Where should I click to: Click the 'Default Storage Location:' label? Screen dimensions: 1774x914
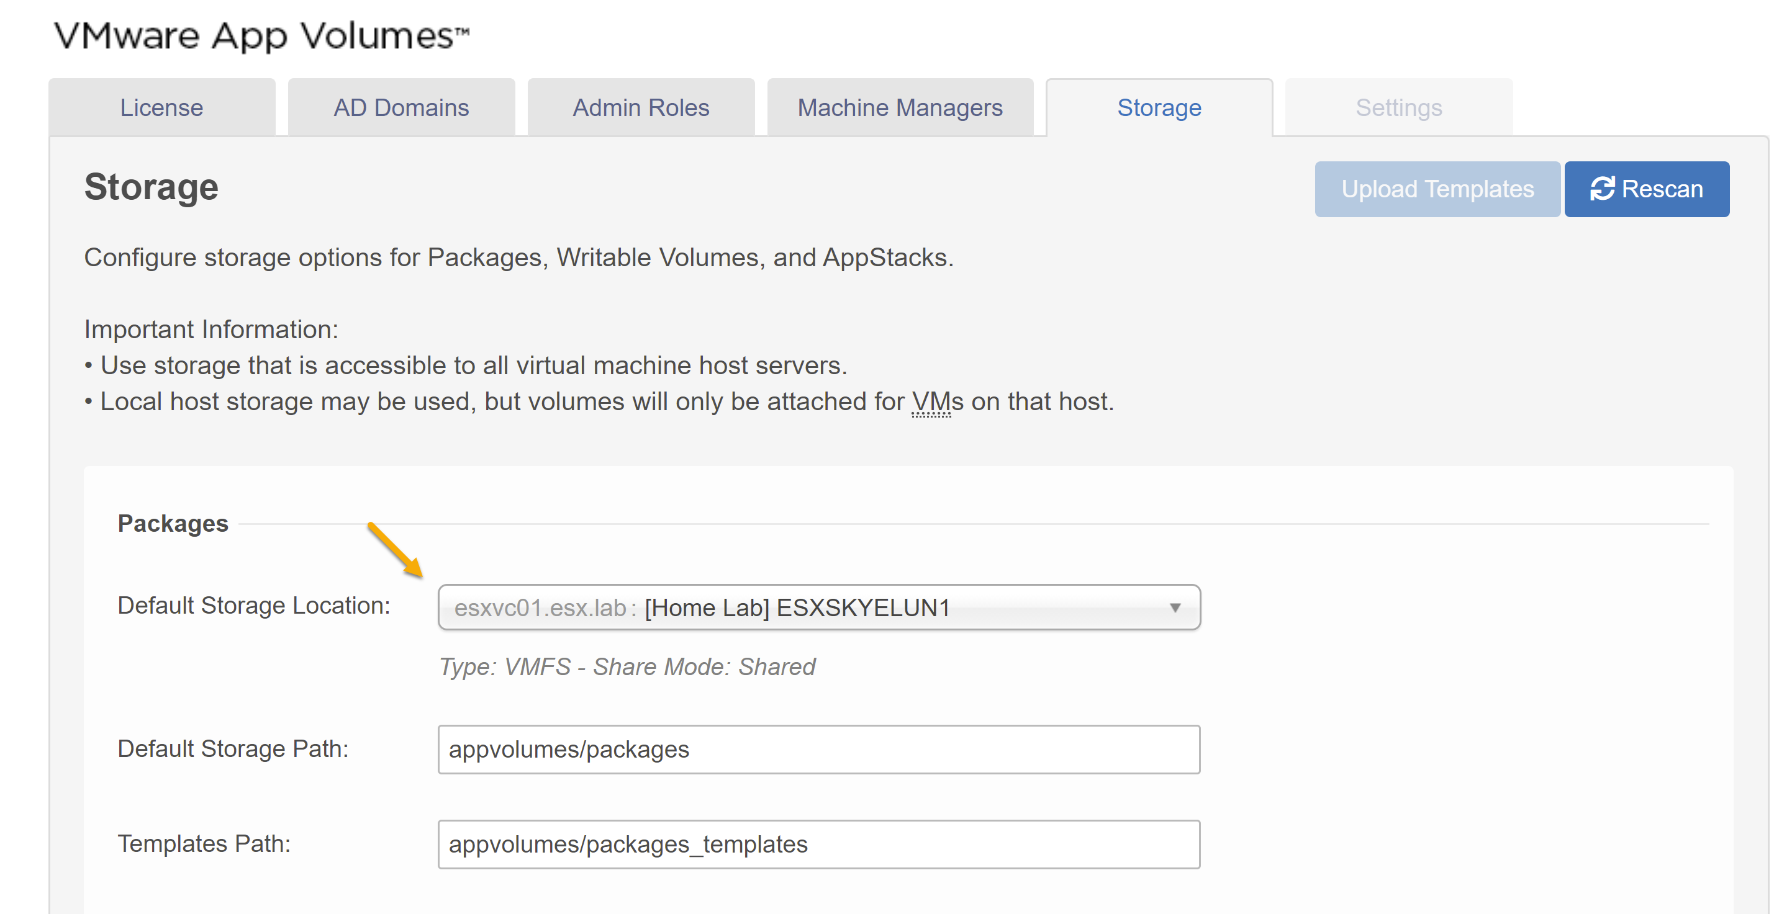click(x=254, y=606)
